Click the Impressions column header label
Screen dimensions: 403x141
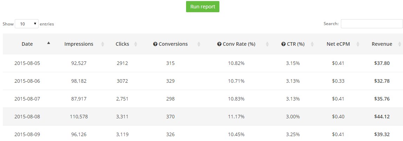79,44
